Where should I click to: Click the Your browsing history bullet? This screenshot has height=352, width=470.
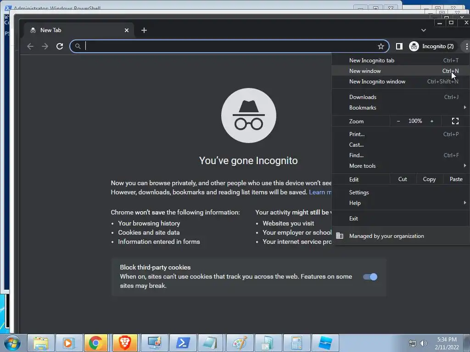coord(149,223)
